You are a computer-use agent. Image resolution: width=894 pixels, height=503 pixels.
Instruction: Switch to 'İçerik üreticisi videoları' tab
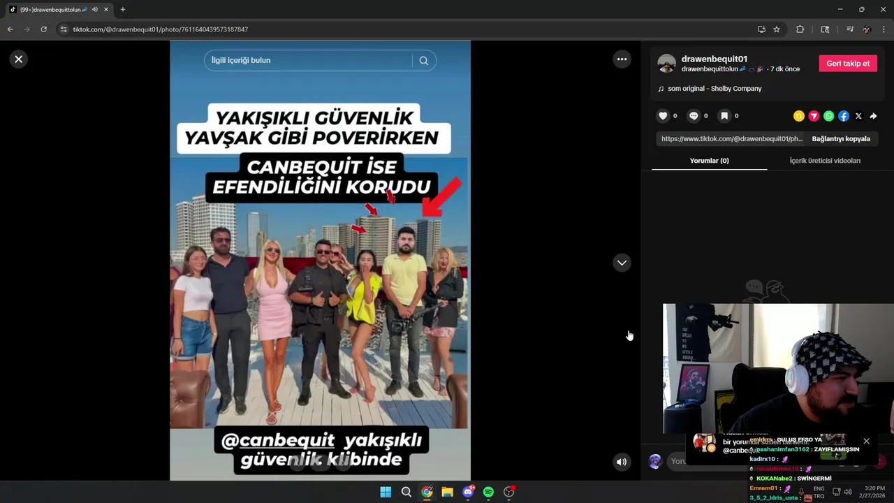click(x=825, y=161)
